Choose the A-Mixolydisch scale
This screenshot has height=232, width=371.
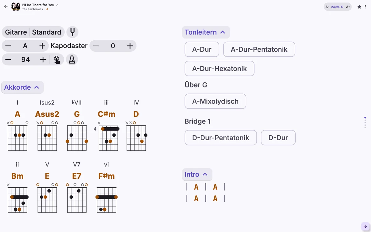pos(215,101)
